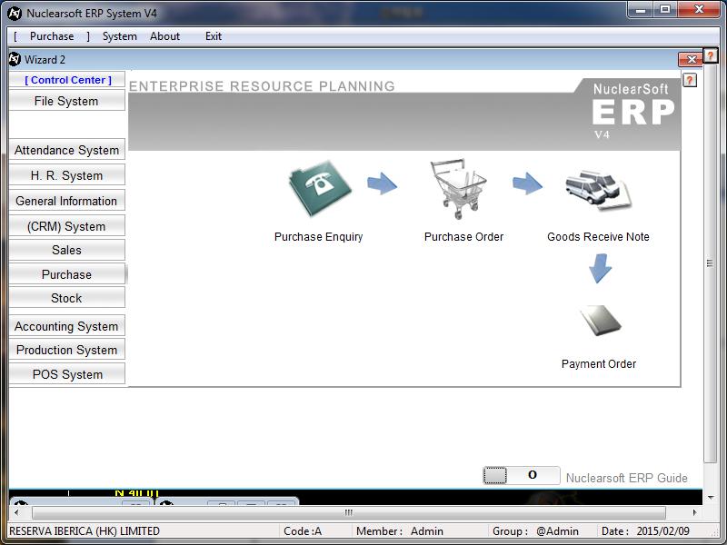Click the Control Center heading link
Viewport: 727px width, 545px height.
[x=67, y=80]
